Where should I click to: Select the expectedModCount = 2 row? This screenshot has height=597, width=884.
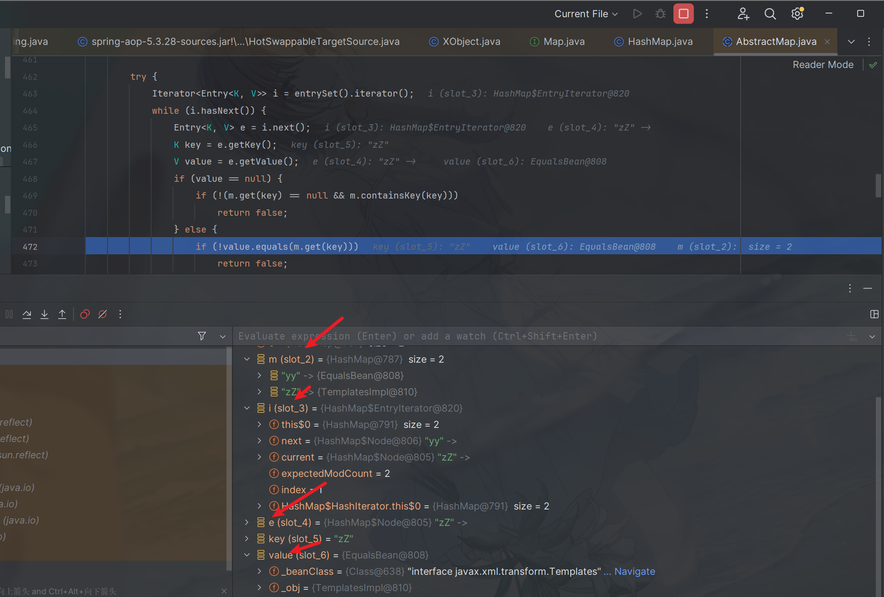[554, 473]
